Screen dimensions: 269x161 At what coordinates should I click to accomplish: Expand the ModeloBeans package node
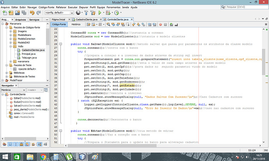click(x=11, y=35)
